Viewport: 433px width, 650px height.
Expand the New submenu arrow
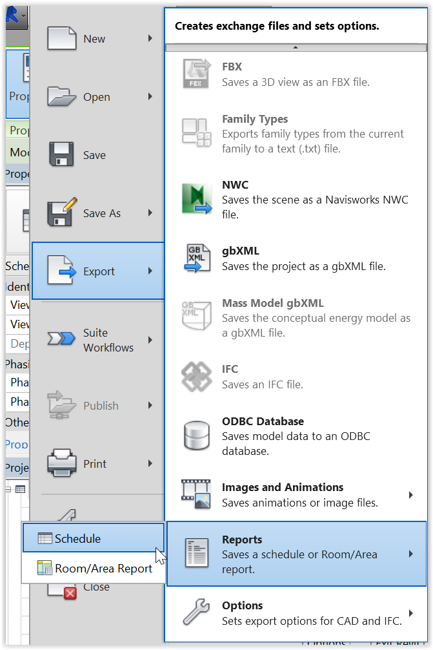pyautogui.click(x=150, y=38)
